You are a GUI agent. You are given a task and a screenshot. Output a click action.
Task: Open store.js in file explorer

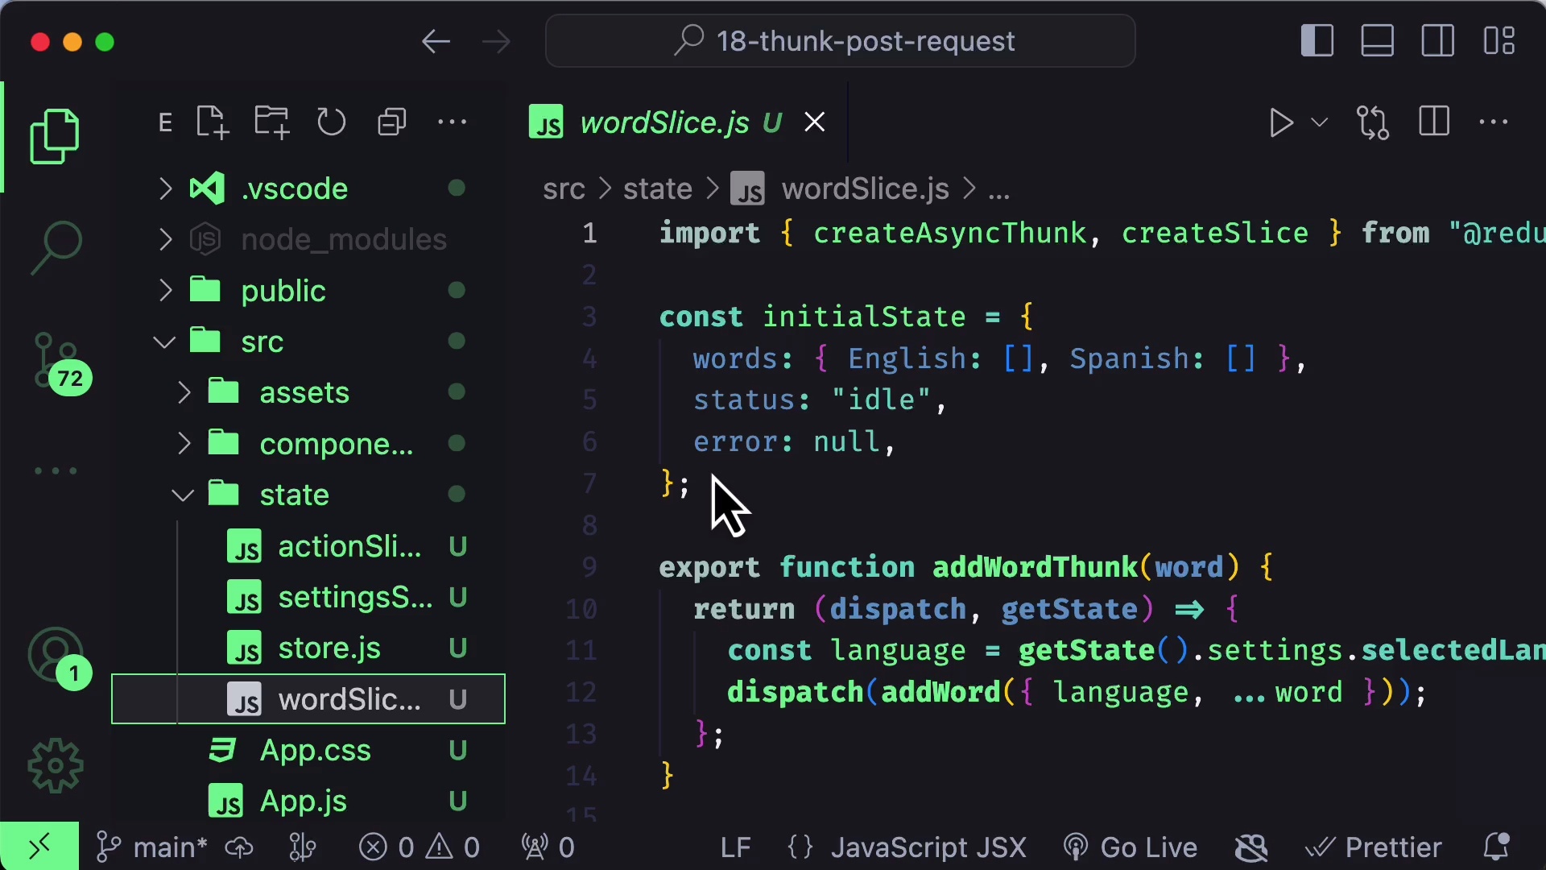[x=329, y=648]
